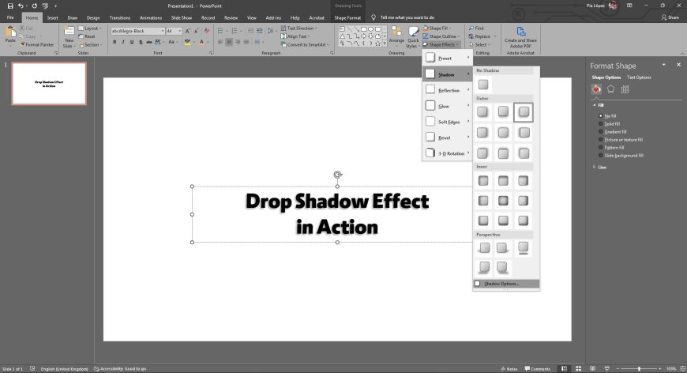Open the Shape Fill dropdown

coord(437,28)
